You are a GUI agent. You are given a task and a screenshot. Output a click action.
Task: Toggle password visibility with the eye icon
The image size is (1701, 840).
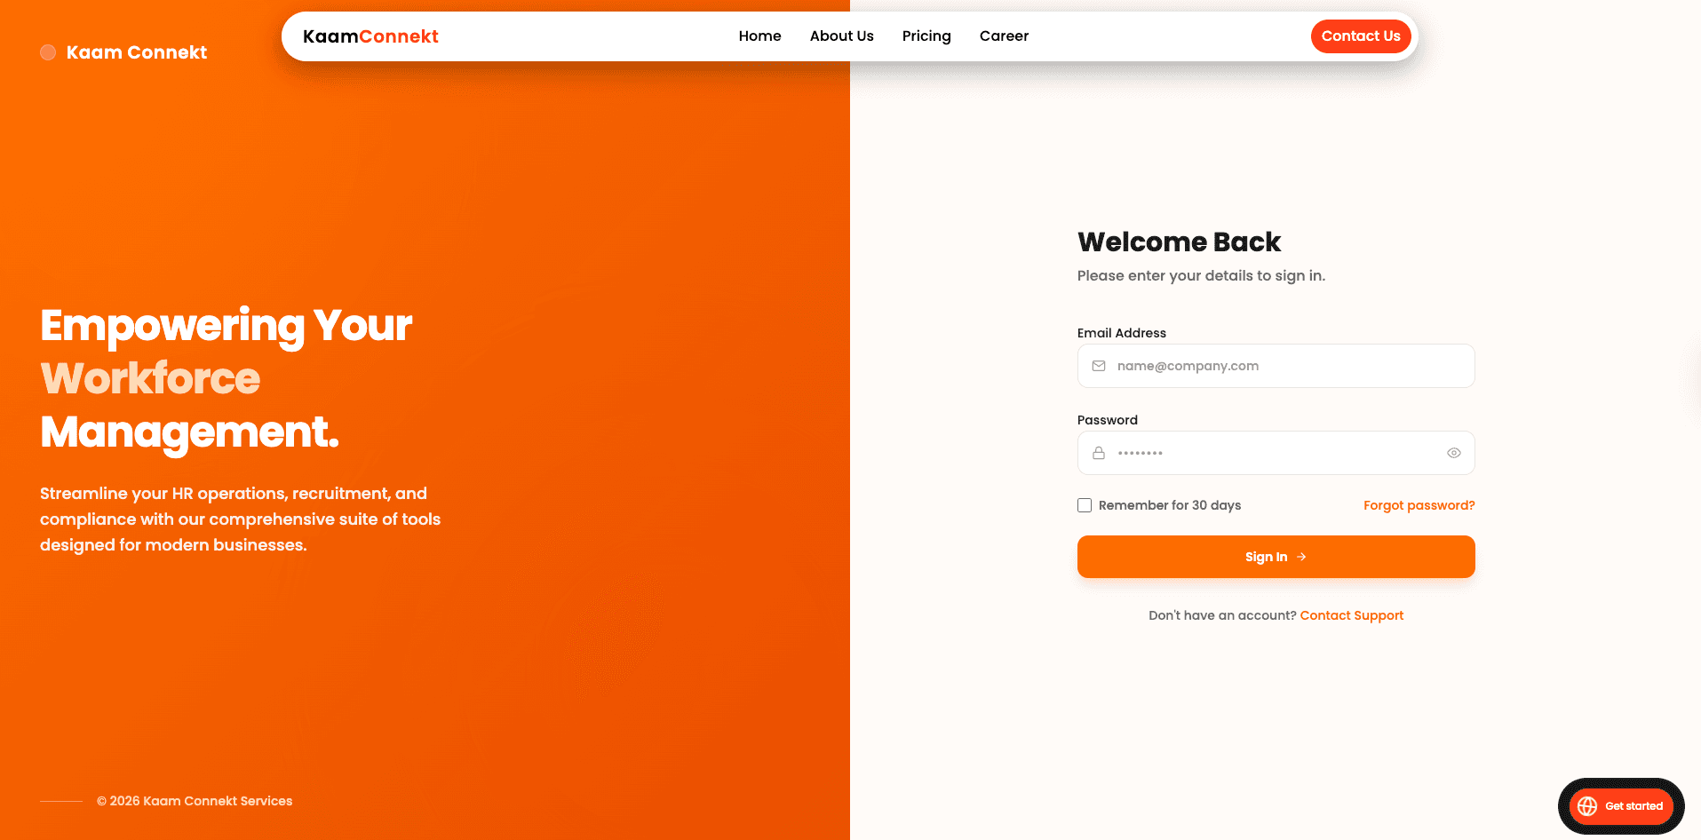1454,453
